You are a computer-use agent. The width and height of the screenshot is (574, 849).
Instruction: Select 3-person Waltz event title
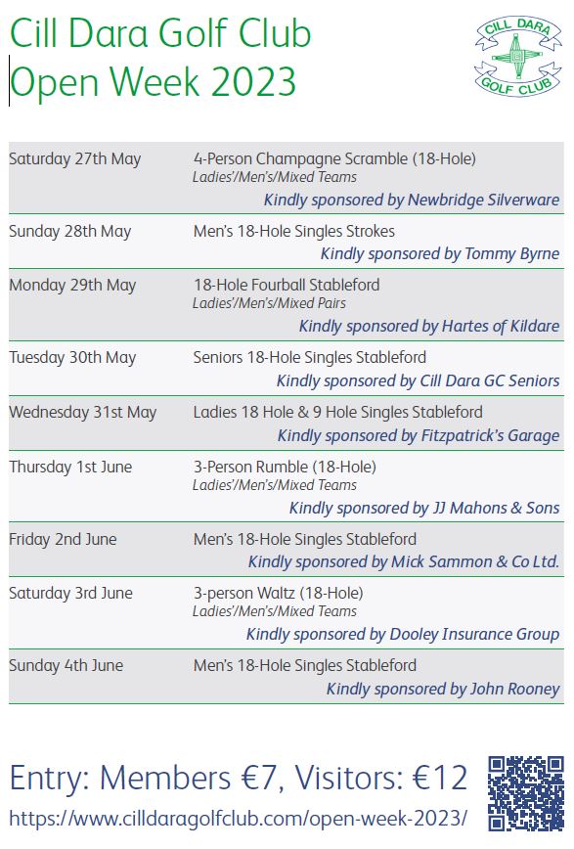[x=279, y=594]
